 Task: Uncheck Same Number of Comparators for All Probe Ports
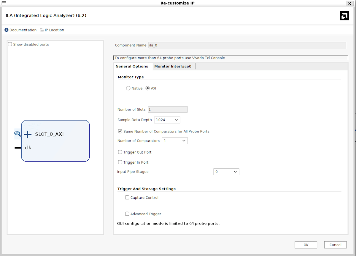(x=120, y=131)
